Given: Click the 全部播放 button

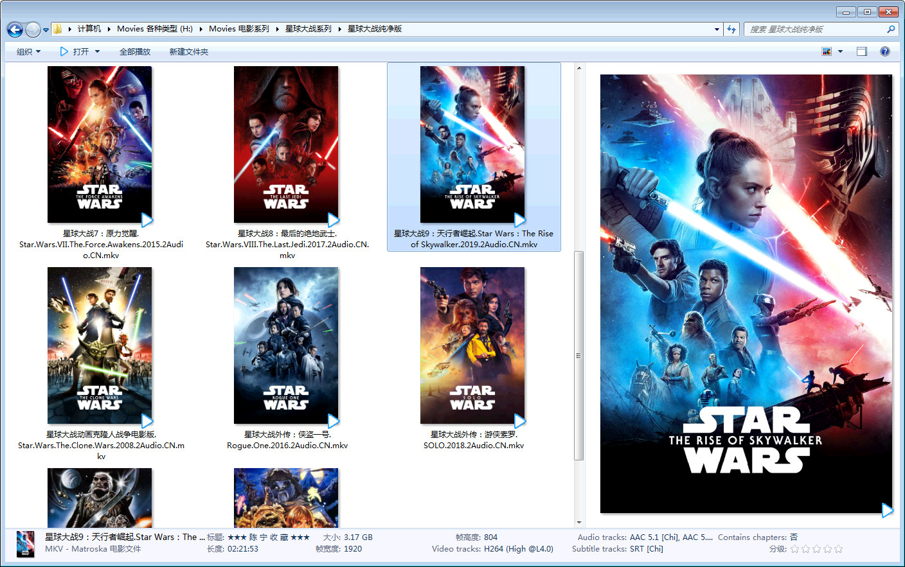Looking at the screenshot, I should coord(135,51).
